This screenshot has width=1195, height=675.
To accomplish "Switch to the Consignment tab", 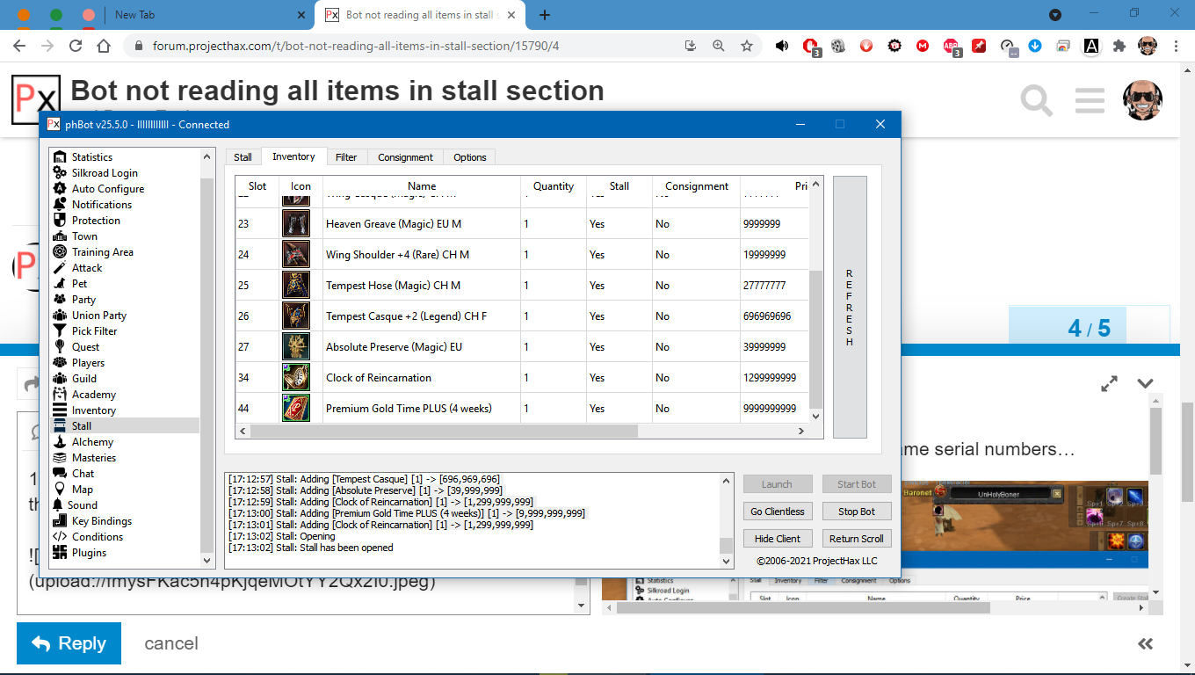I will coord(405,157).
